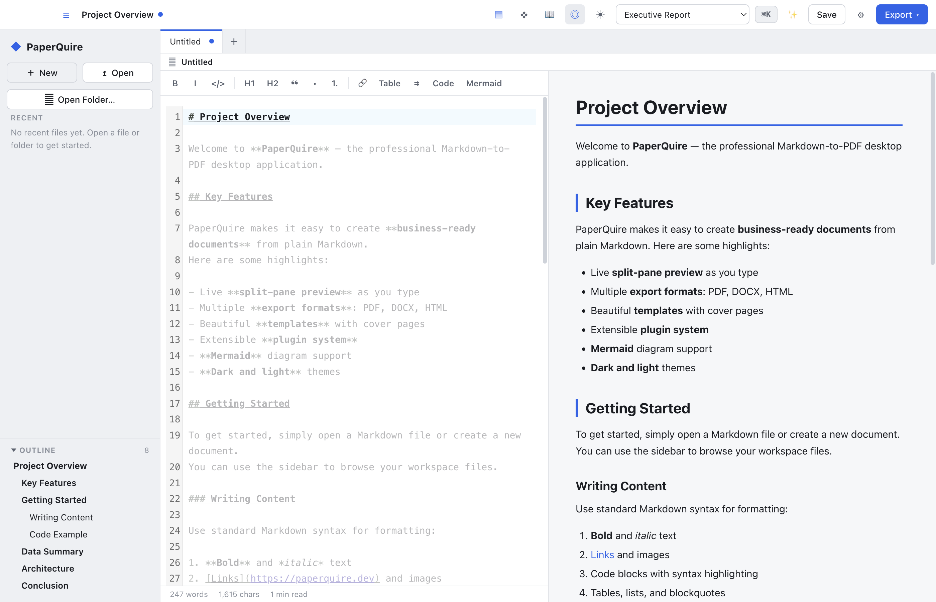Jump to Key Features in outline
Image resolution: width=936 pixels, height=602 pixels.
tap(49, 483)
